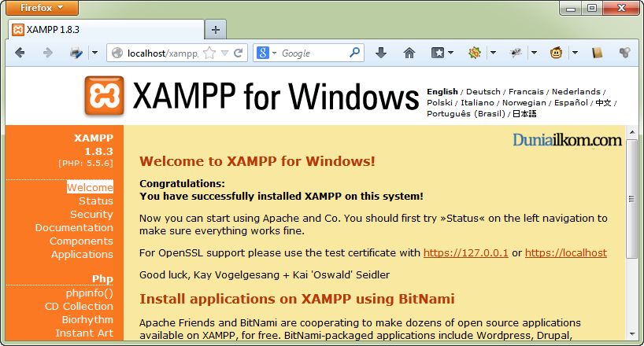This screenshot has height=346, width=644.
Task: Follow the https://127.0.0.1 link
Action: coord(466,253)
